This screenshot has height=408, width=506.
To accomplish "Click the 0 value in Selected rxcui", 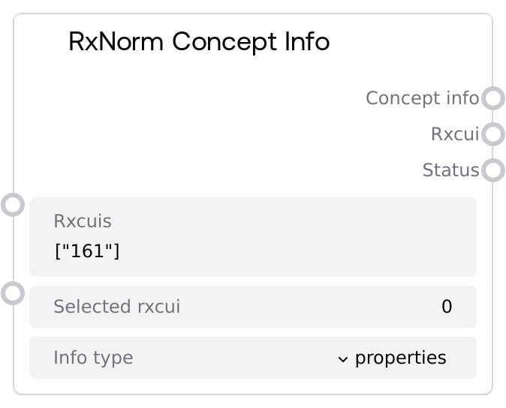I will [447, 307].
